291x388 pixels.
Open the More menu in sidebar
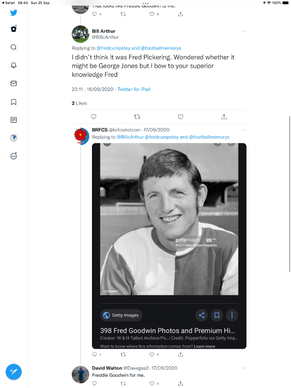[14, 156]
